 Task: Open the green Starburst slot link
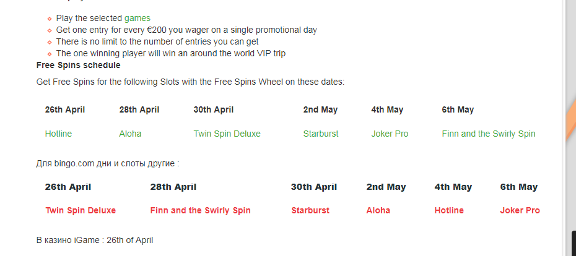click(x=321, y=134)
